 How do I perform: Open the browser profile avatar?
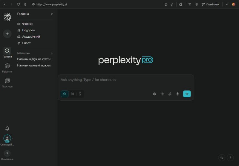tap(234, 4)
